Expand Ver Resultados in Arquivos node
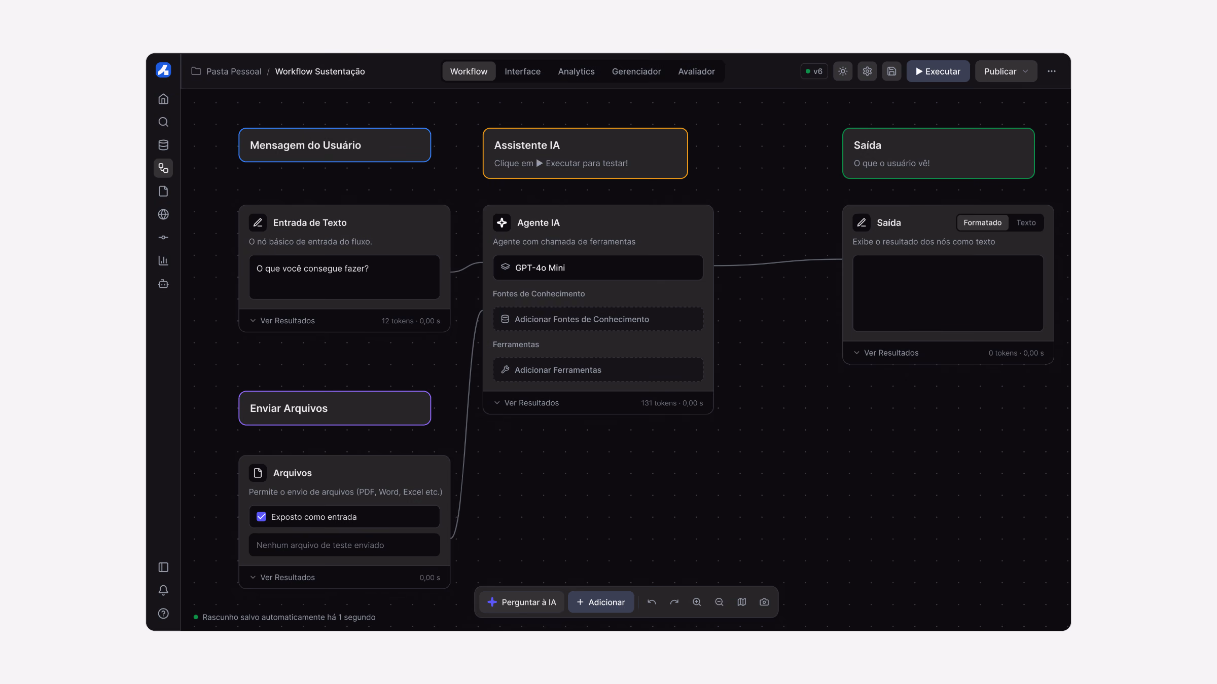The width and height of the screenshot is (1217, 684). coord(282,578)
